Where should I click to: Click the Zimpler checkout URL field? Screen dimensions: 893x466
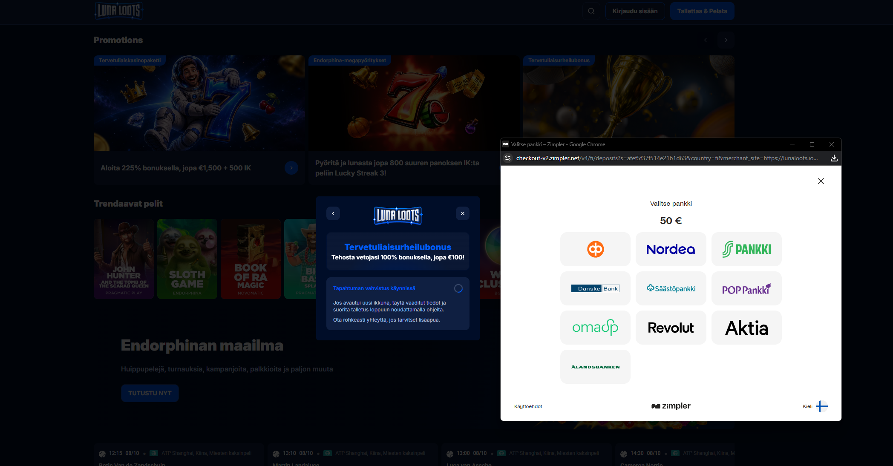pos(667,158)
